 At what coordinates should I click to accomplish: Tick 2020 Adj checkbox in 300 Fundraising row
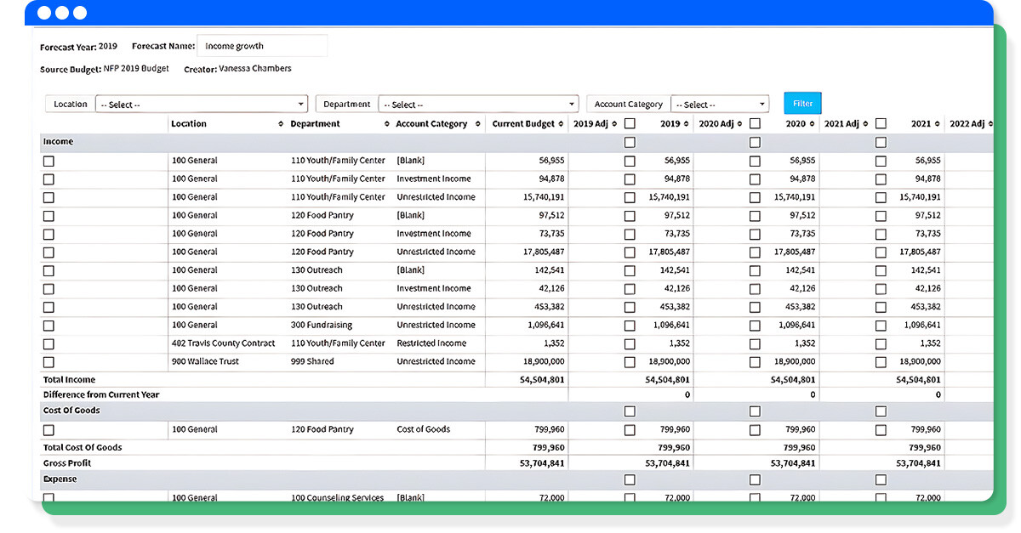pyautogui.click(x=755, y=326)
